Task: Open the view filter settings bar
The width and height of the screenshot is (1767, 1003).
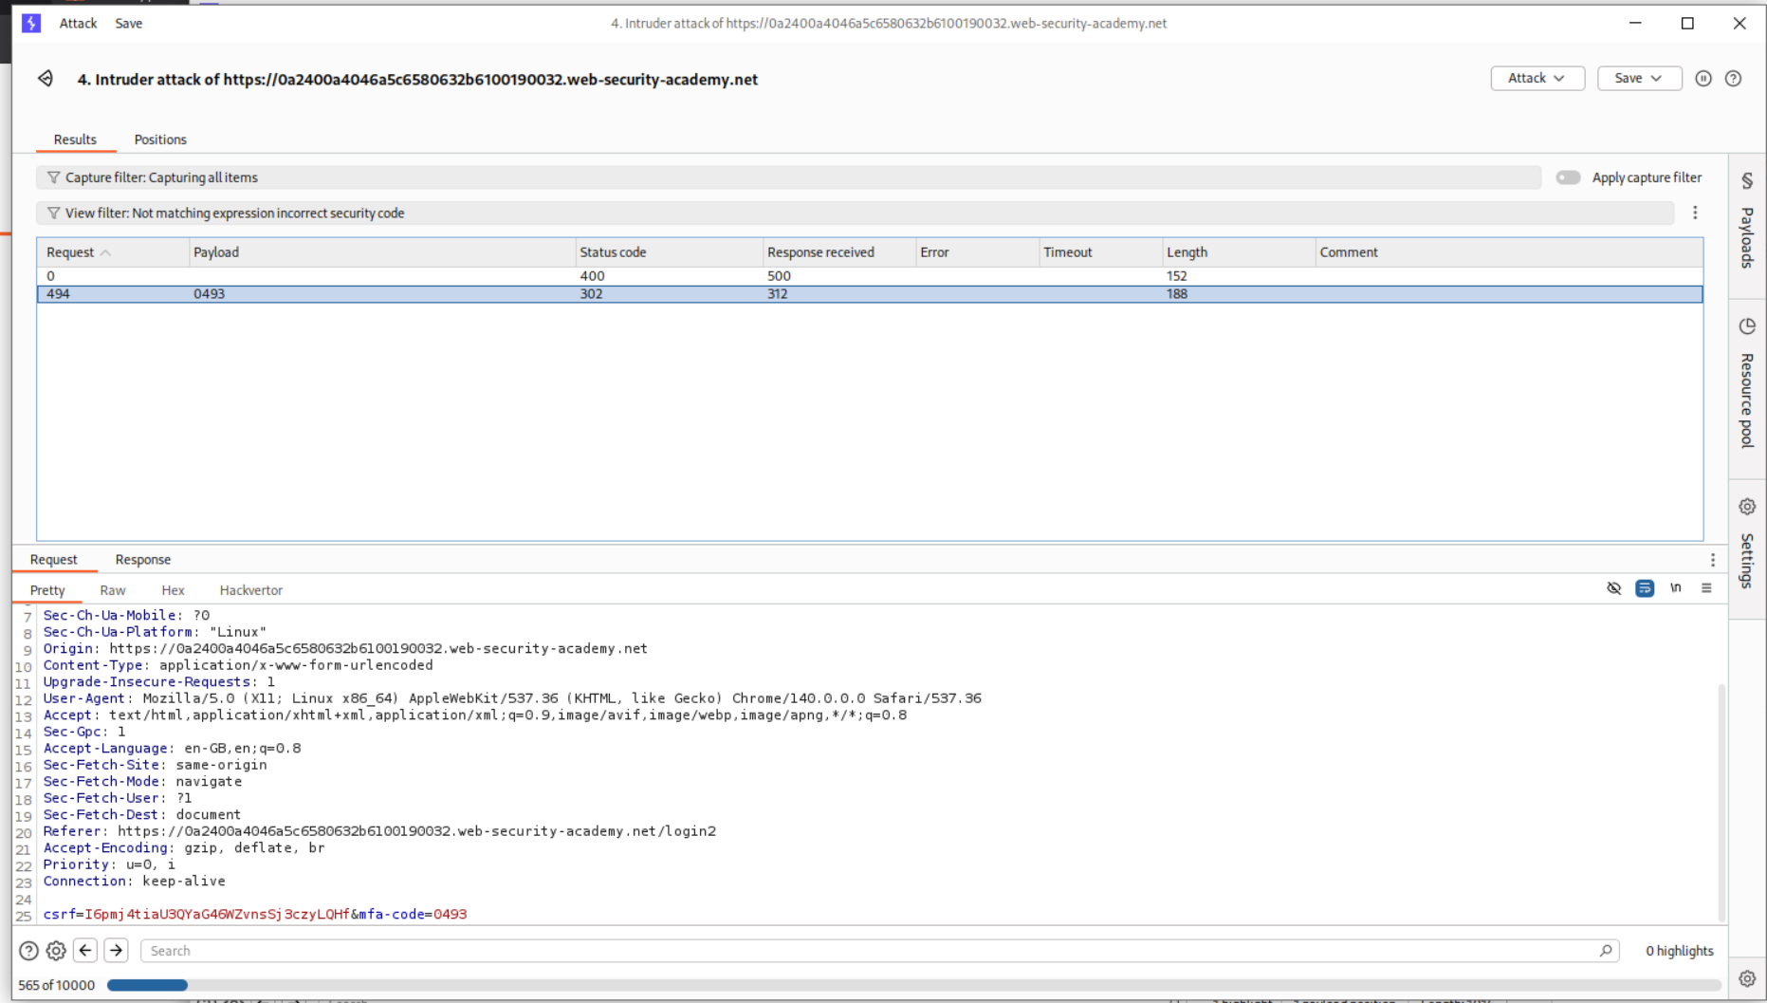Action: coord(854,214)
